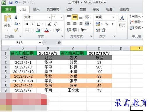The image size is (150, 112).
Task: Click the Paste clipboard icon
Action: click(x=8, y=18)
